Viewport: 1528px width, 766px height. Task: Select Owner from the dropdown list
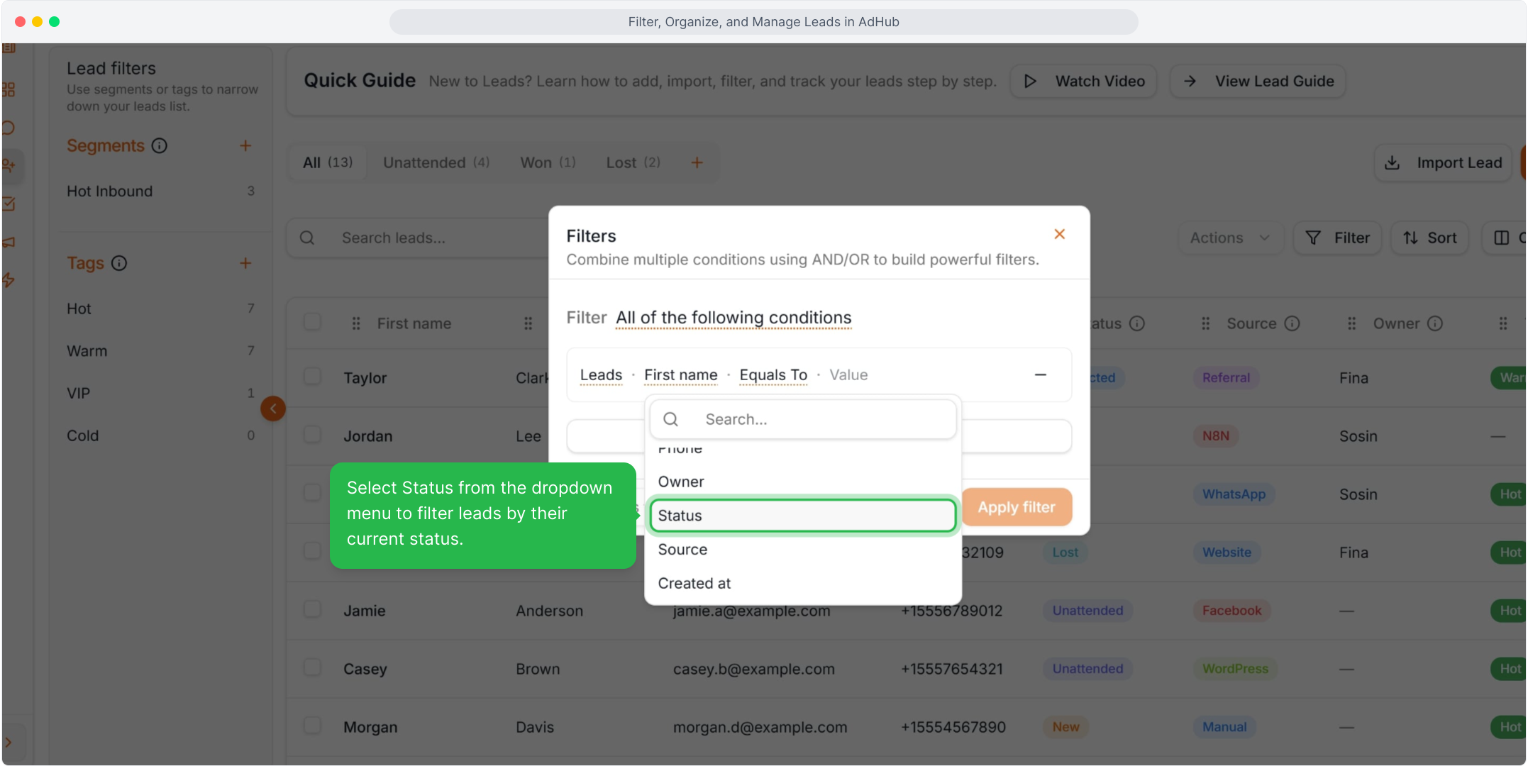tap(803, 482)
